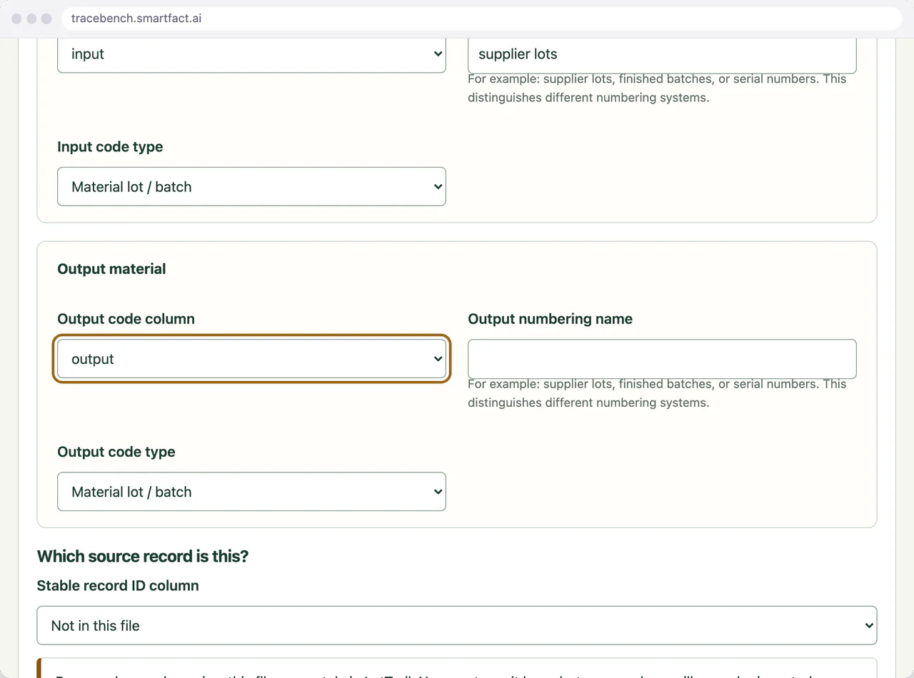
Task: Click the "Output code column" label
Action: click(126, 319)
